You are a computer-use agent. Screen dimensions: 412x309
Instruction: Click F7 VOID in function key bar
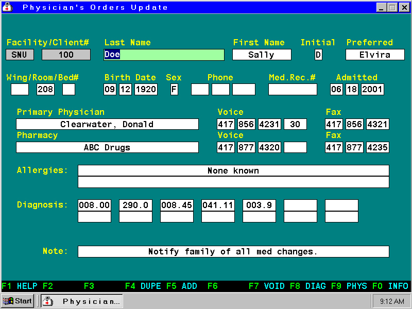coord(266,286)
